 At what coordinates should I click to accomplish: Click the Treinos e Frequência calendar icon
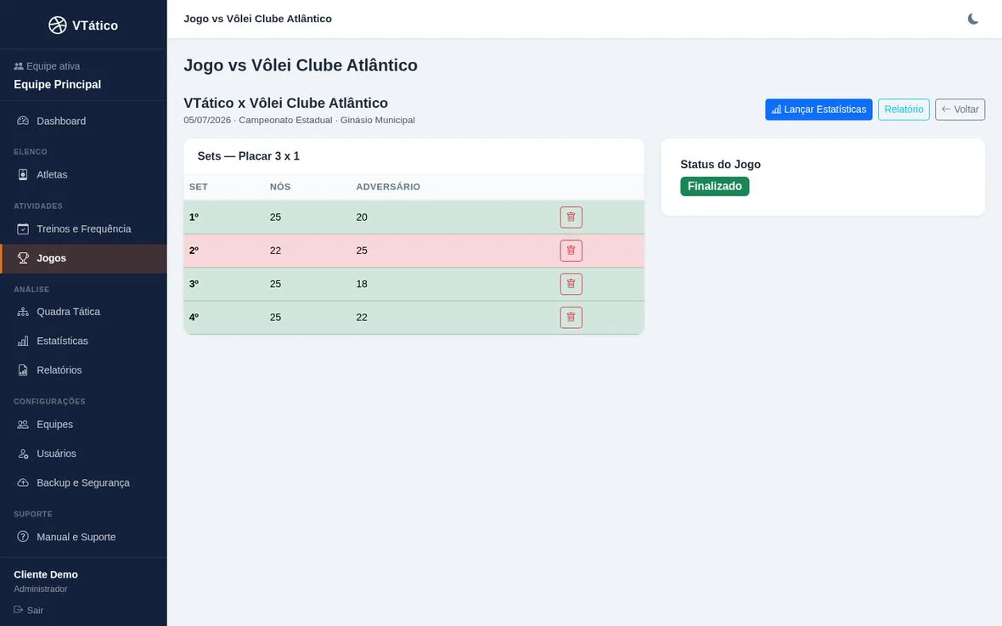coord(23,229)
